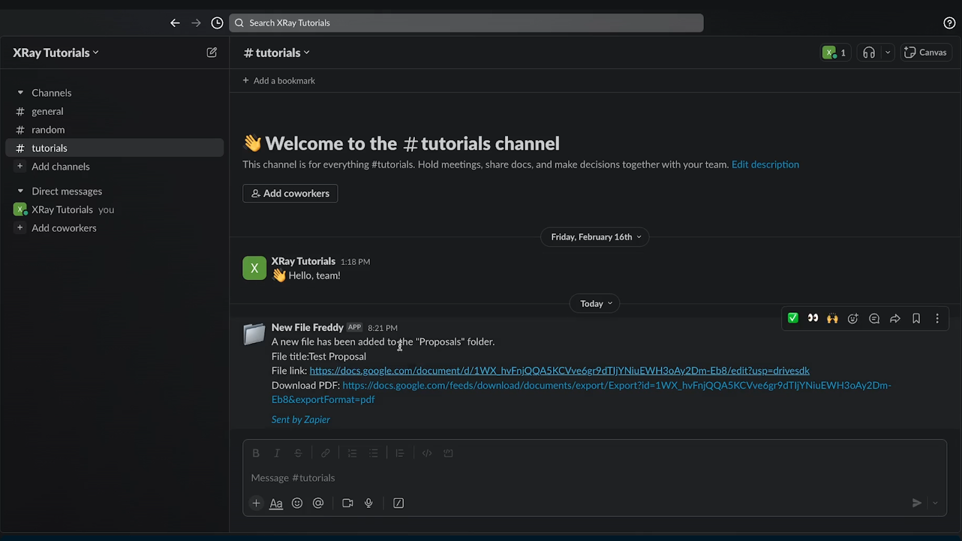Toggle bold formatting in composer
The width and height of the screenshot is (962, 541).
[256, 453]
